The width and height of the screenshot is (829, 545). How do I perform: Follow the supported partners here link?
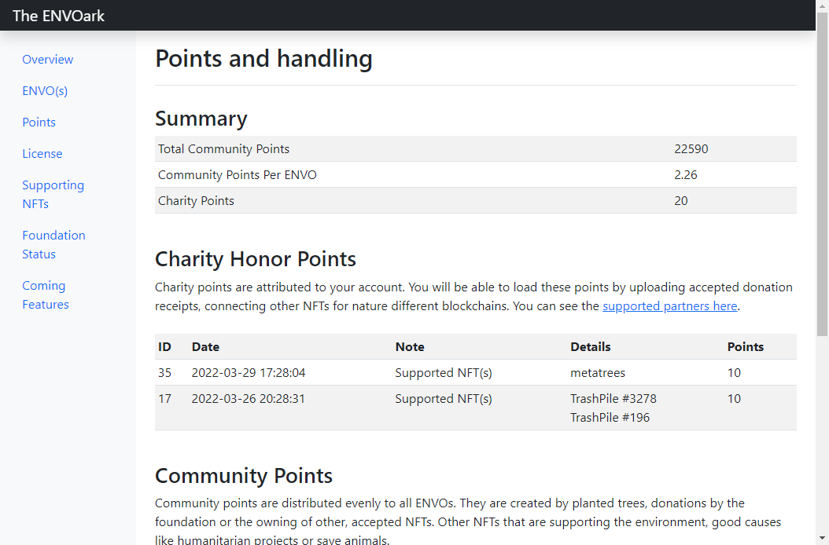(670, 306)
